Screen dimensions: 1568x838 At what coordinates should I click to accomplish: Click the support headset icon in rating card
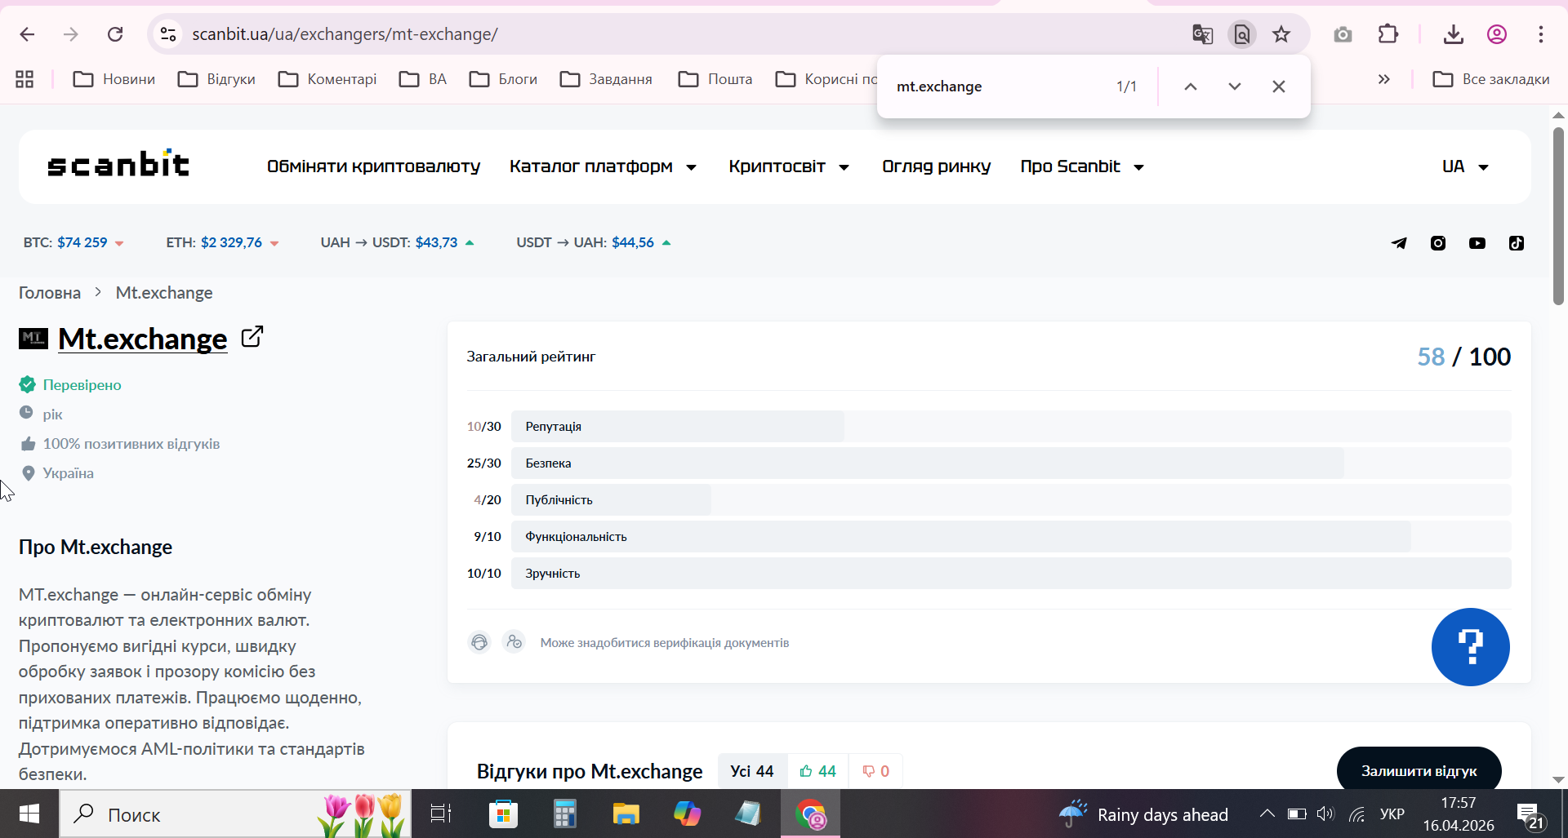(x=479, y=642)
